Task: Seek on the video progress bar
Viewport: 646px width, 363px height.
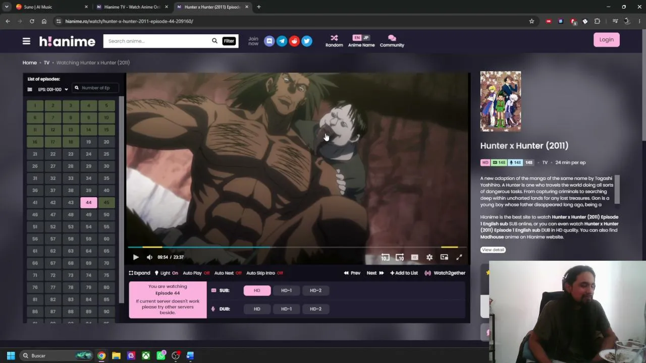Action: pyautogui.click(x=297, y=247)
